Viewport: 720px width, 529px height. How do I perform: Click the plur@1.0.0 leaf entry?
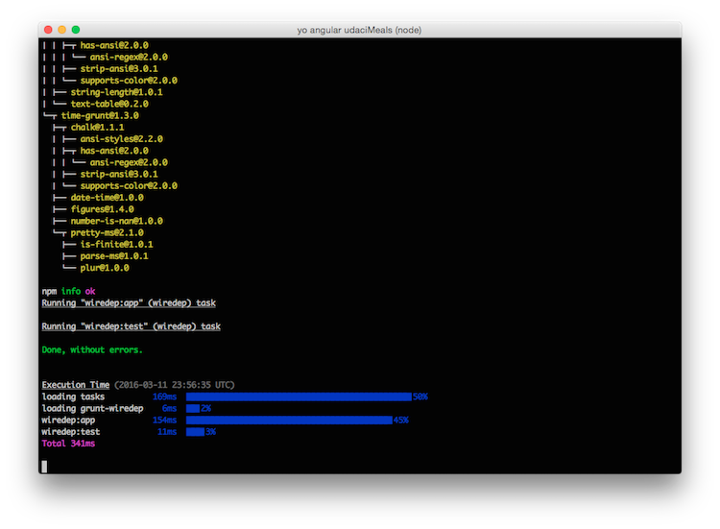point(107,268)
